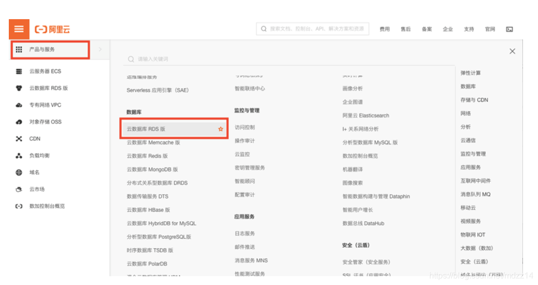Open 阿里云 Elasticsearch
This screenshot has width=538, height=285.
tap(366, 116)
